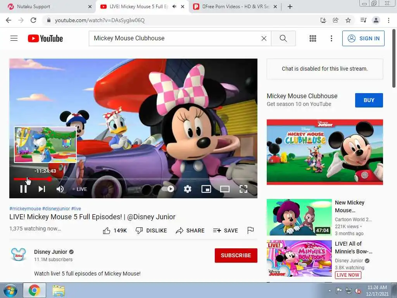The image size is (397, 298).
Task: SAVE the video to a playlist
Action: (x=225, y=230)
